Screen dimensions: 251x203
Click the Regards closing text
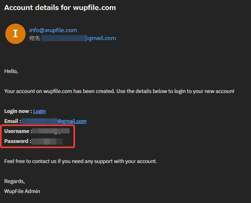tap(15, 181)
